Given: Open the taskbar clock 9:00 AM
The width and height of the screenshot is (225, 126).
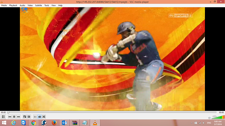Looking at the screenshot, I should pos(218,123).
